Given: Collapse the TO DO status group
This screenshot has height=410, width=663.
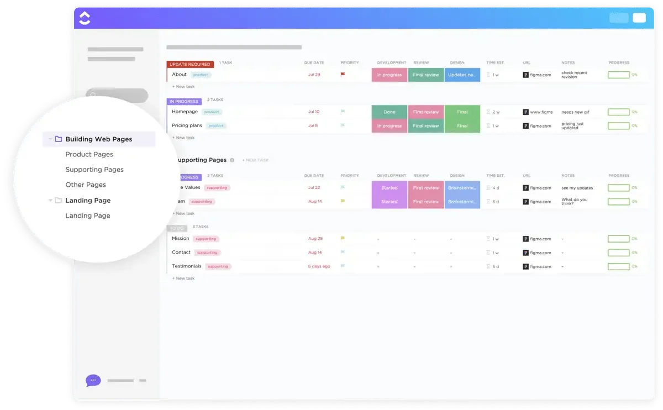Looking at the screenshot, I should point(177,228).
